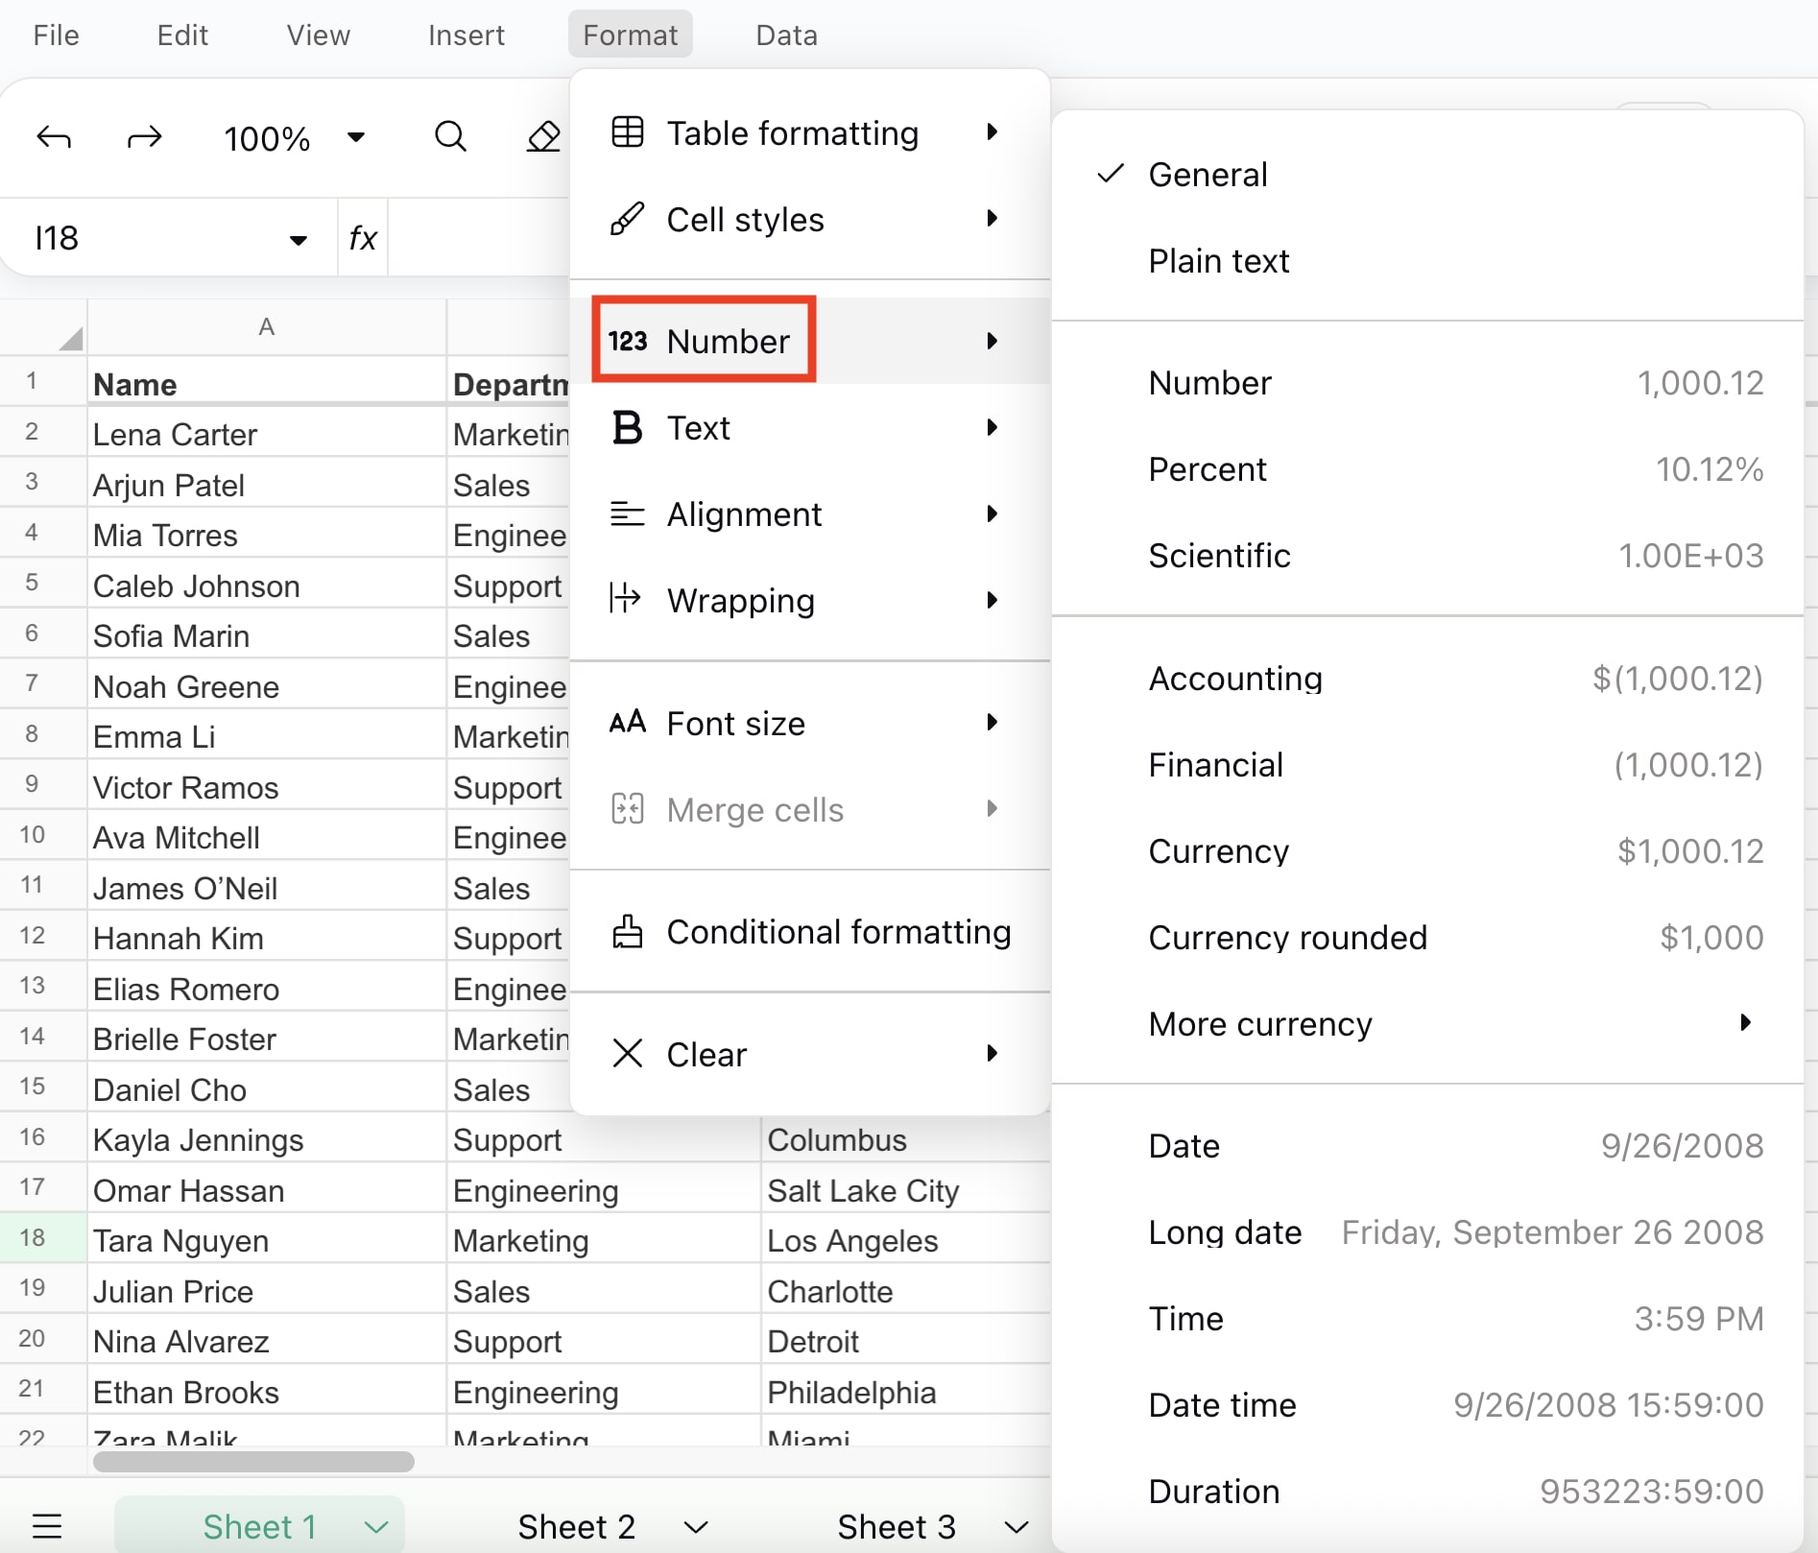Expand the More currency submenu
Image resolution: width=1818 pixels, height=1553 pixels.
pos(1260,1023)
